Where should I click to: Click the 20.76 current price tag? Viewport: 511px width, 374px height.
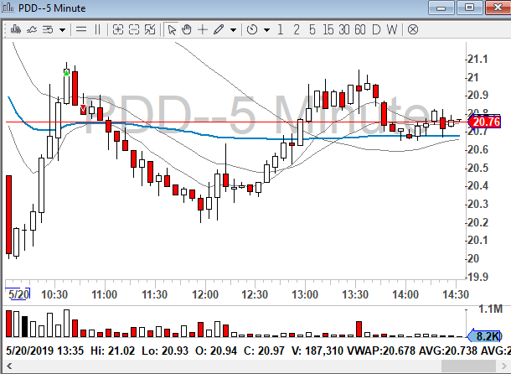pyautogui.click(x=484, y=122)
